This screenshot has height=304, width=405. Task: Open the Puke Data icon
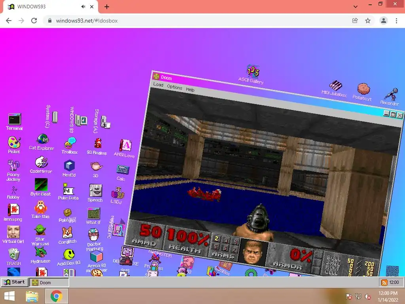(68, 192)
